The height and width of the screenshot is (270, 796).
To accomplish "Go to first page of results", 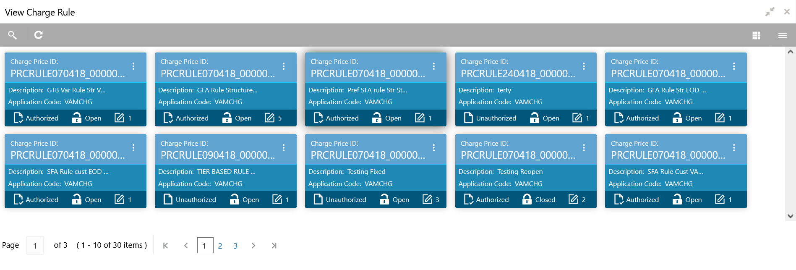I will pyautogui.click(x=165, y=246).
